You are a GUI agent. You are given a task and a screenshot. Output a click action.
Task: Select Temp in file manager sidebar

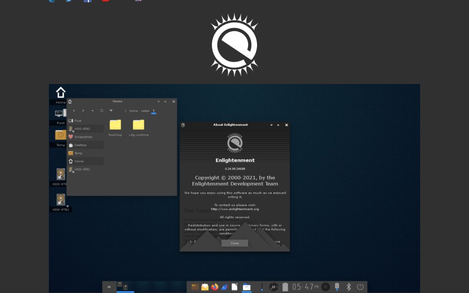(x=85, y=153)
